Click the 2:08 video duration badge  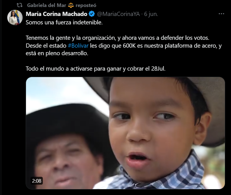click(x=37, y=181)
